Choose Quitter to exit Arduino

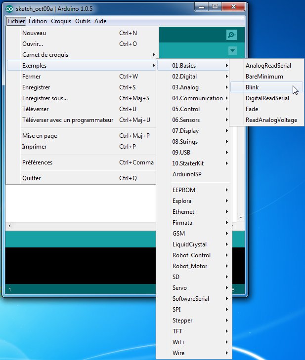[32, 178]
